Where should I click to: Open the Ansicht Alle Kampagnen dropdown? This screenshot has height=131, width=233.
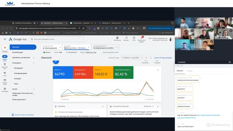coord(51,47)
